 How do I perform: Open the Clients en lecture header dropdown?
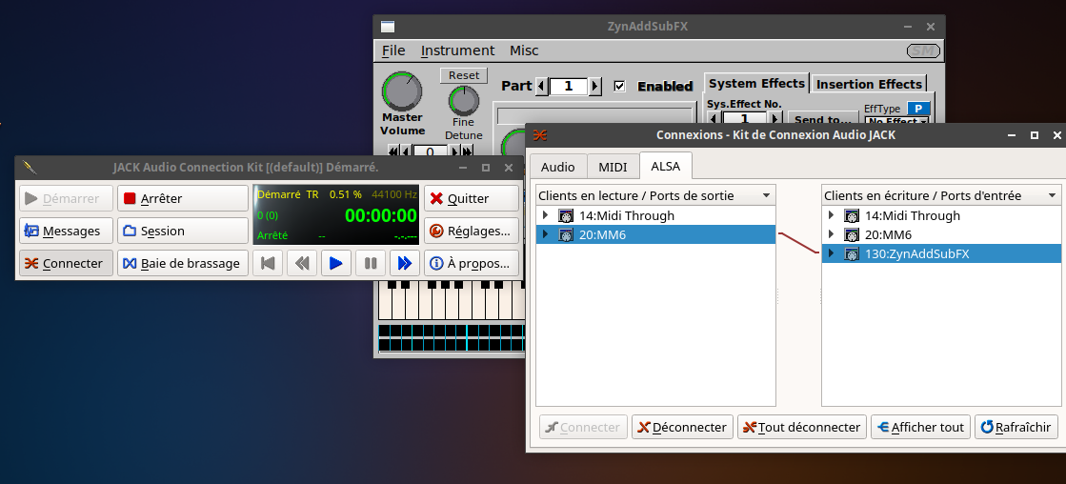pyautogui.click(x=655, y=195)
